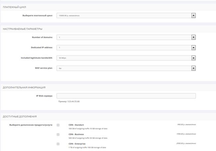Click the 990.00 р. ежемесячно price text

coord(186,125)
